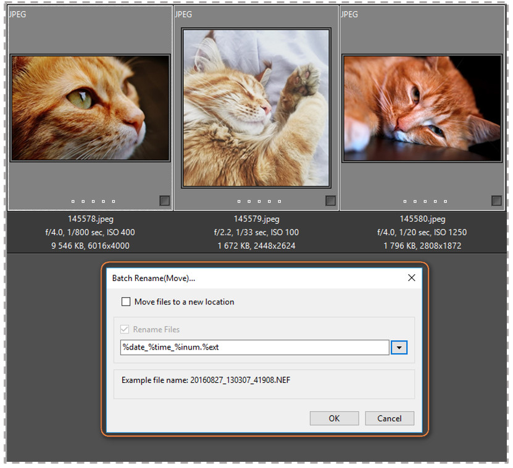The image size is (513, 468).
Task: Click the 145579.jpeg file name
Action: [257, 219]
